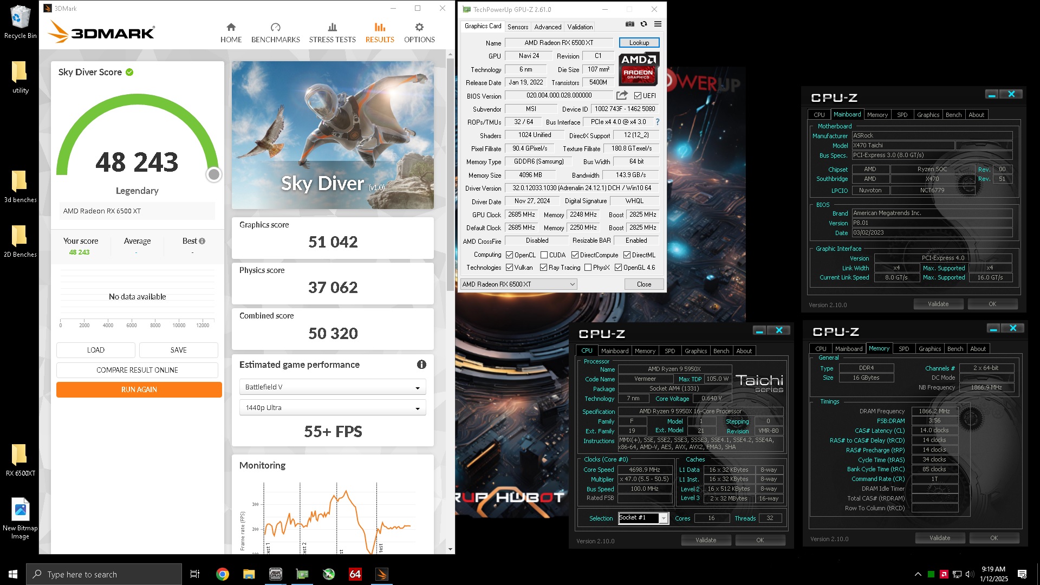Click the 3DMark logo
This screenshot has height=585, width=1040.
[x=102, y=32]
